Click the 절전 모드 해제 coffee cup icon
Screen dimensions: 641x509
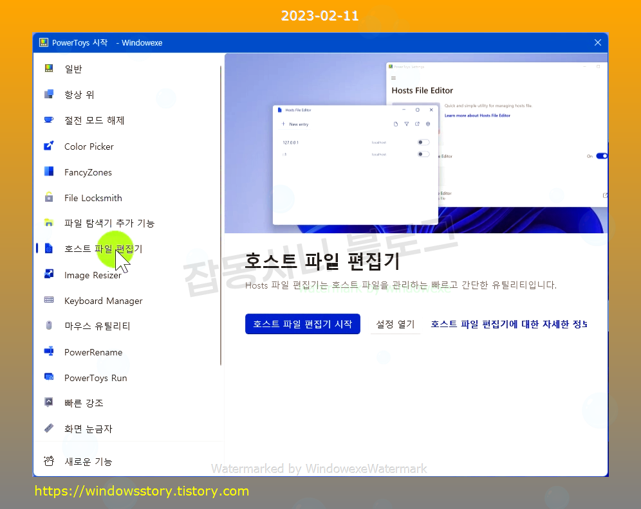point(49,120)
